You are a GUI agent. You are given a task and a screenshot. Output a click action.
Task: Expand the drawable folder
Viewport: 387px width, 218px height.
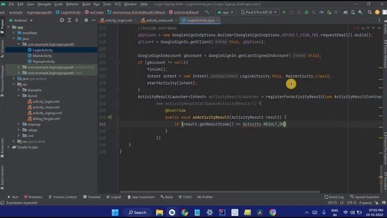tap(19, 90)
